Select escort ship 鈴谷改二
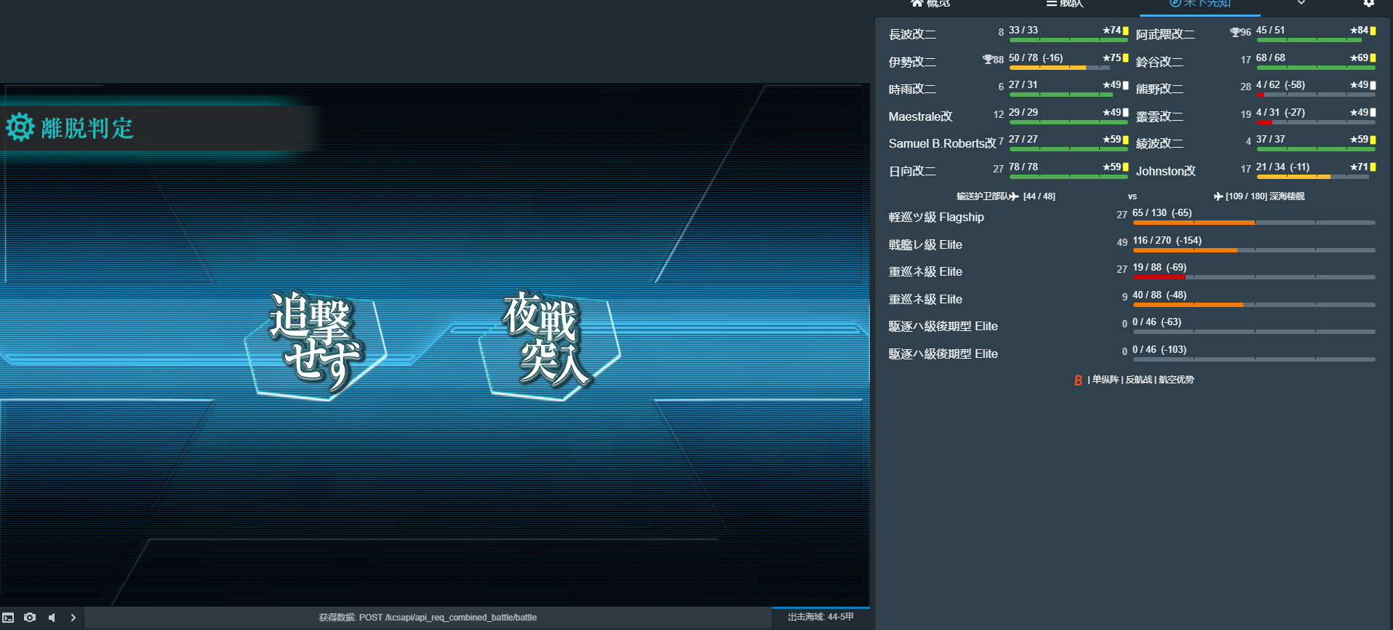 pos(1159,63)
